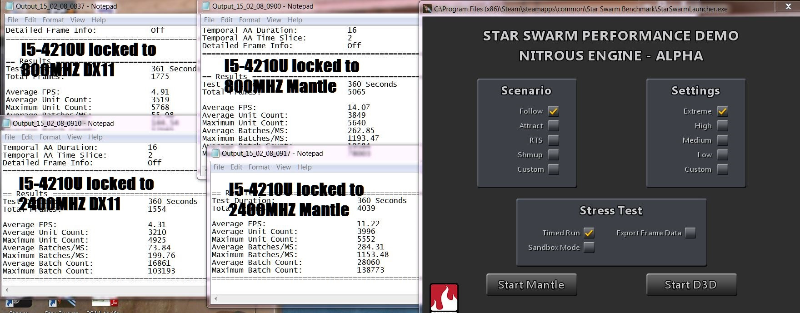Viewport: 800px width, 313px height.
Task: Click the Notepad icon in Output_15_02_08_0910 title bar
Action: [x=6, y=124]
